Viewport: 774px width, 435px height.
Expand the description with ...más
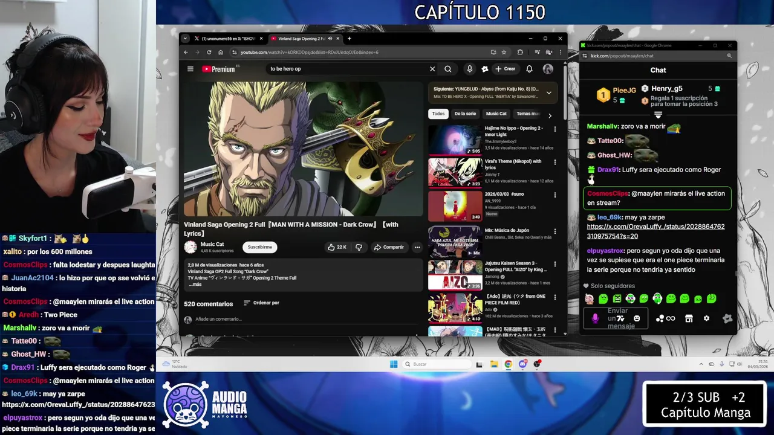click(195, 284)
